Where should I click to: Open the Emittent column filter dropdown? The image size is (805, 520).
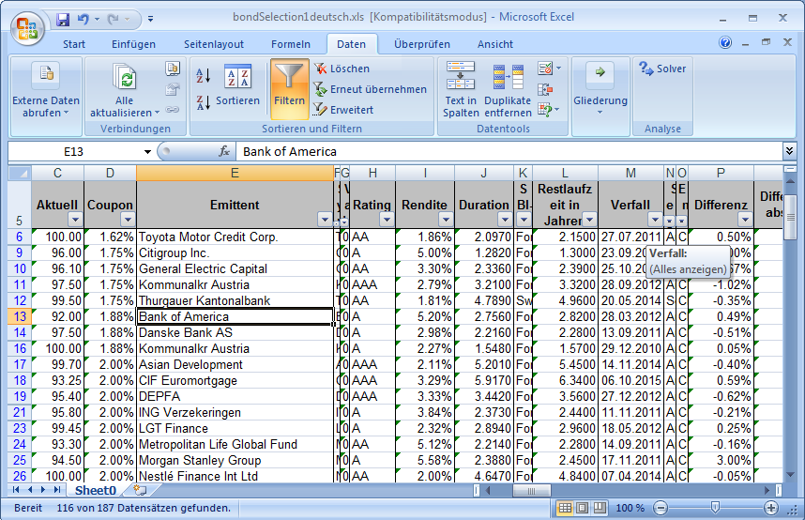tap(325, 220)
